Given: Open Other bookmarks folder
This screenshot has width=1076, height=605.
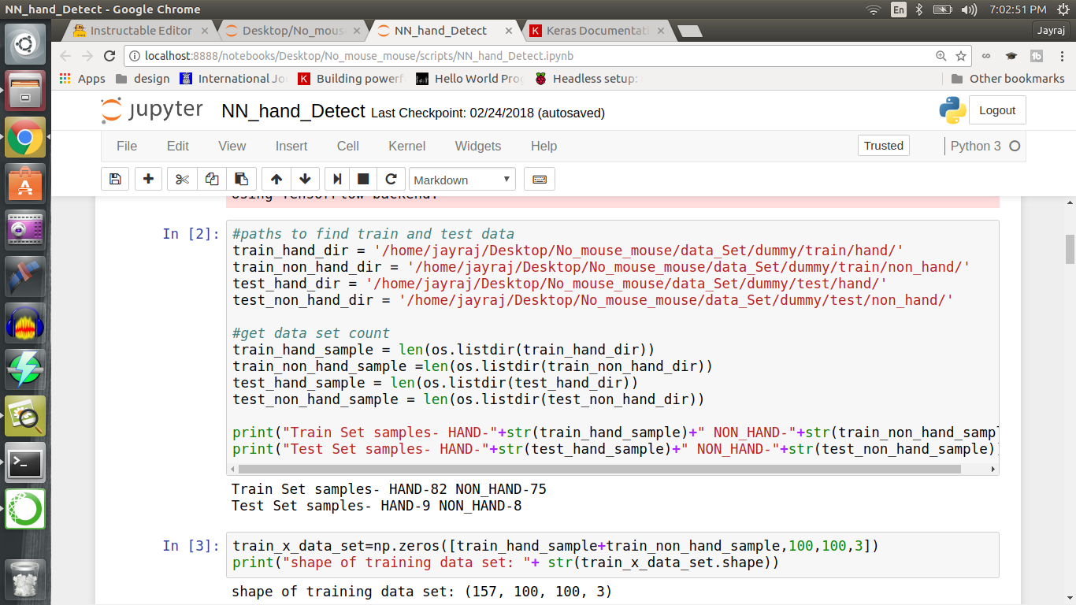Looking at the screenshot, I should click(x=1007, y=79).
